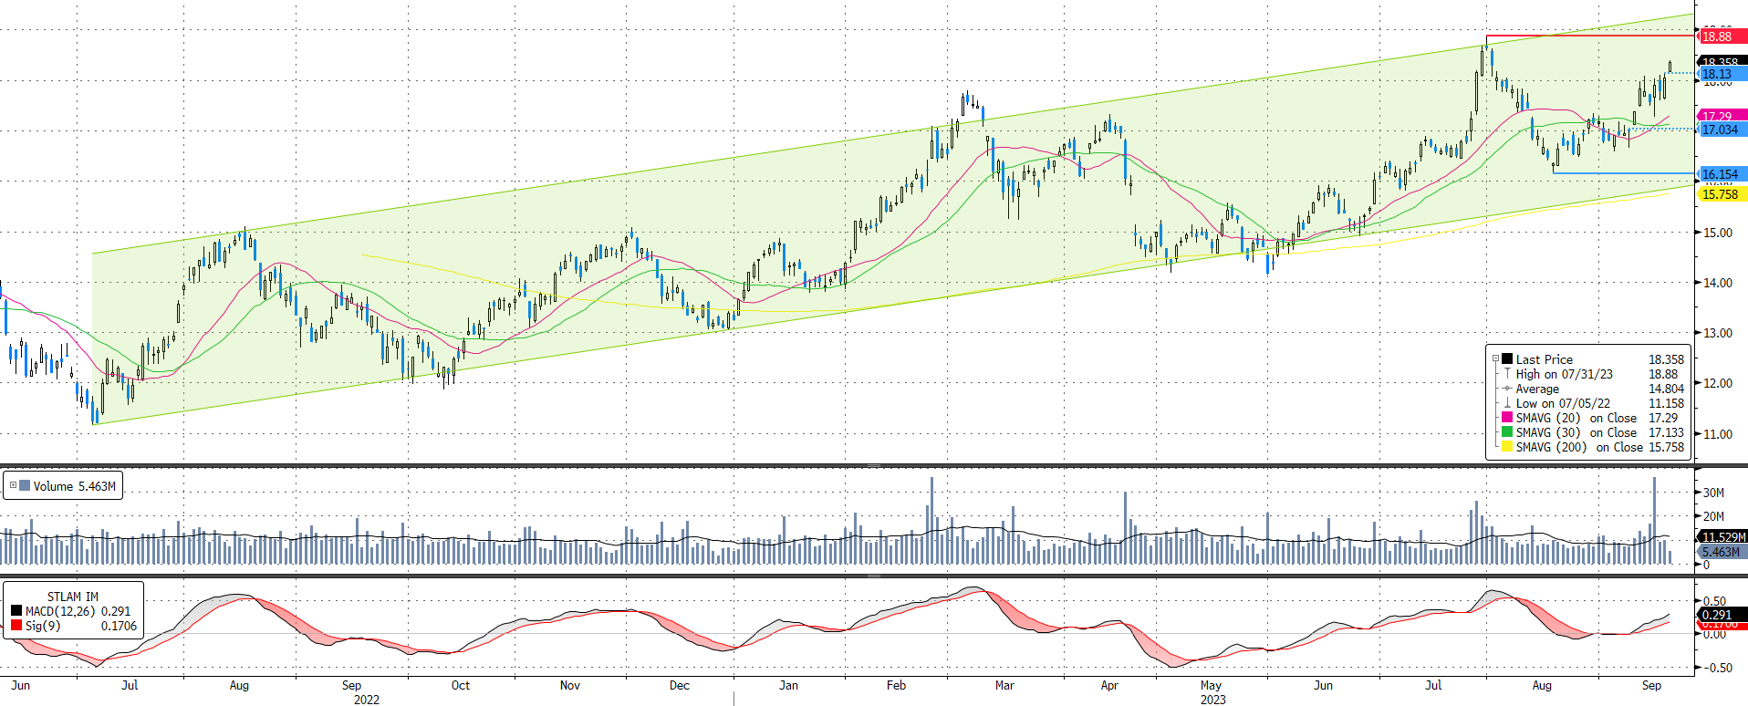Click the red Sig(9) legend swatch

[x=16, y=625]
